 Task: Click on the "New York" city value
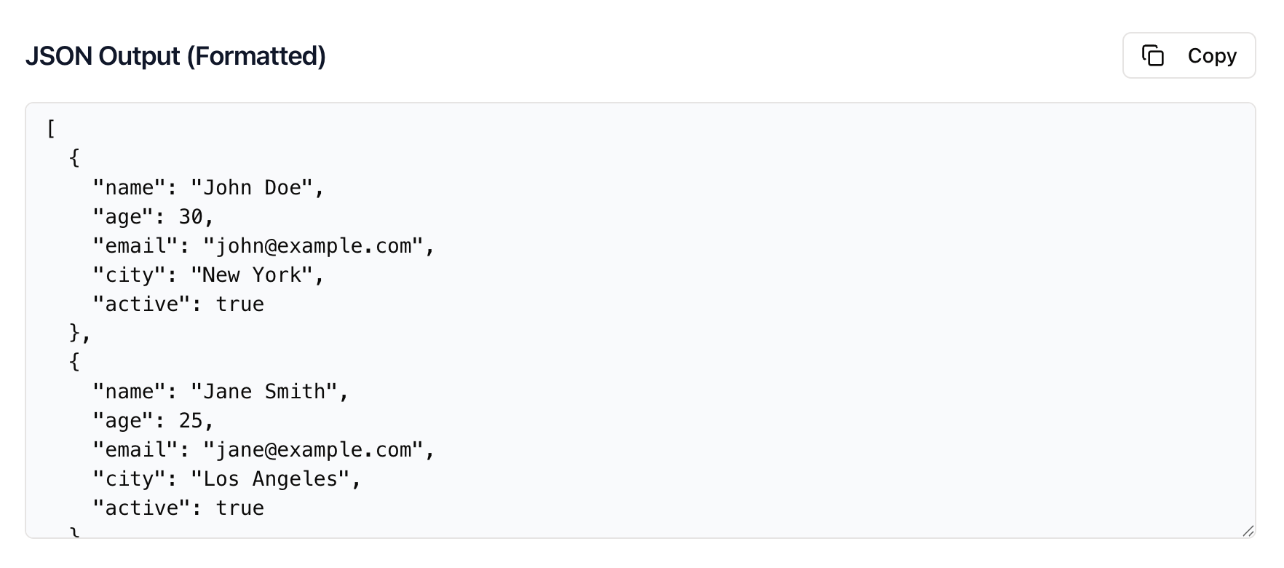click(x=255, y=275)
